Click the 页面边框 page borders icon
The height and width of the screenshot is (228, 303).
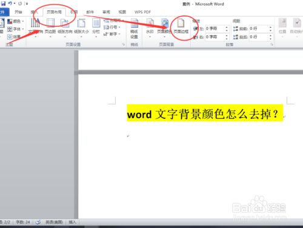point(181,22)
